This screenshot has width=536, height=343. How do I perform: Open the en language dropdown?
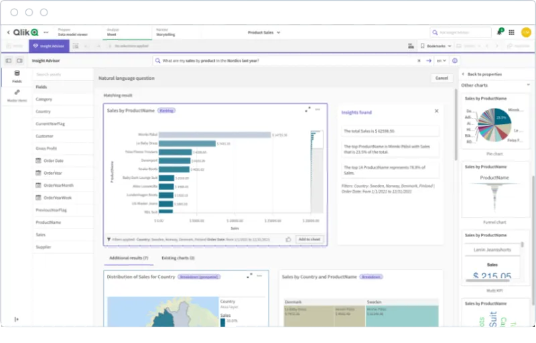coord(442,61)
